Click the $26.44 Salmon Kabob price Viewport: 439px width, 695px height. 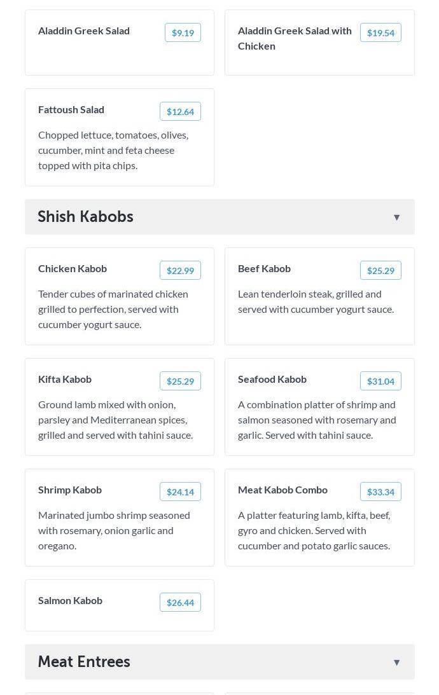[180, 603]
